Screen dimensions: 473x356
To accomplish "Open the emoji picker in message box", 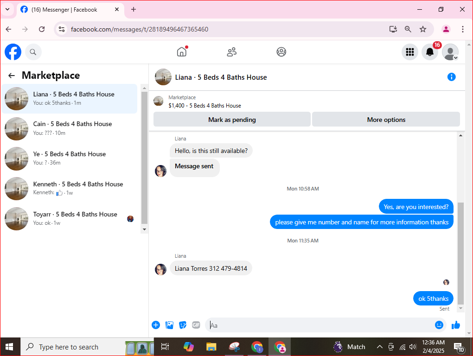I will [439, 325].
